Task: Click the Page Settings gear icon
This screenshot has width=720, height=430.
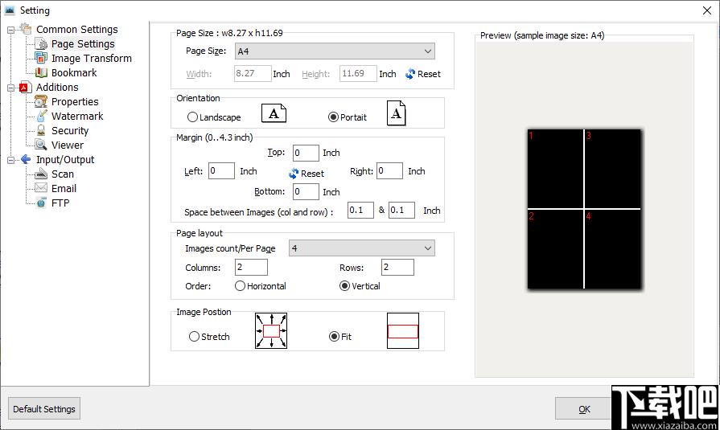Action: [41, 44]
